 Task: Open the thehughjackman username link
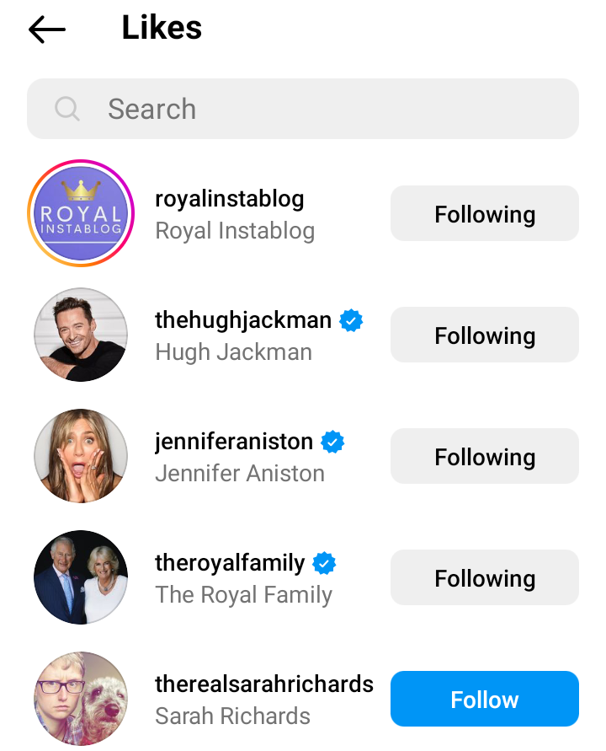tap(243, 320)
